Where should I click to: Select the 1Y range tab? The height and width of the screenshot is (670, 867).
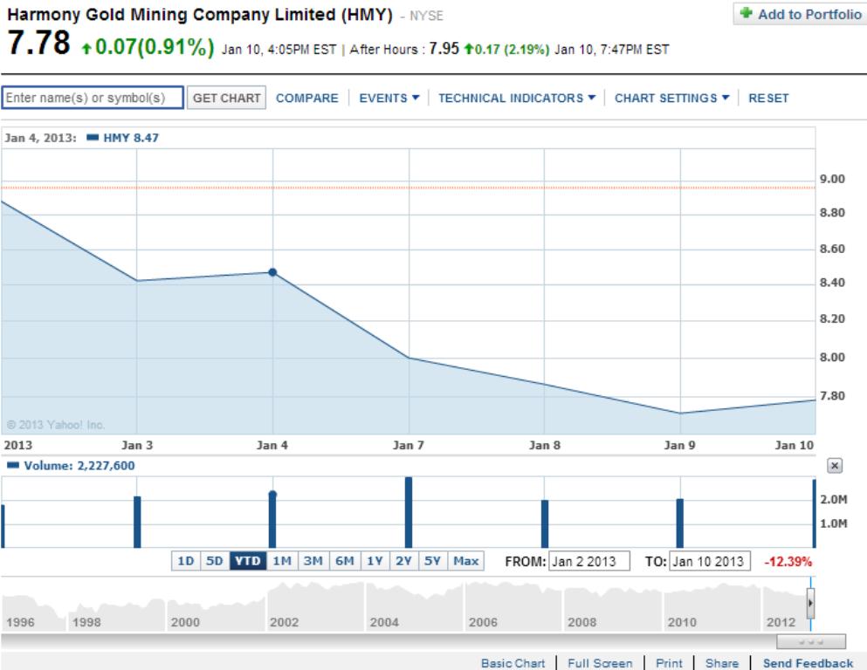pos(375,561)
